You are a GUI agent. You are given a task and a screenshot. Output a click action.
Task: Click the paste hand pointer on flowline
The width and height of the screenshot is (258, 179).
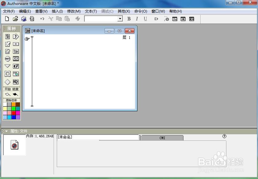point(27,39)
